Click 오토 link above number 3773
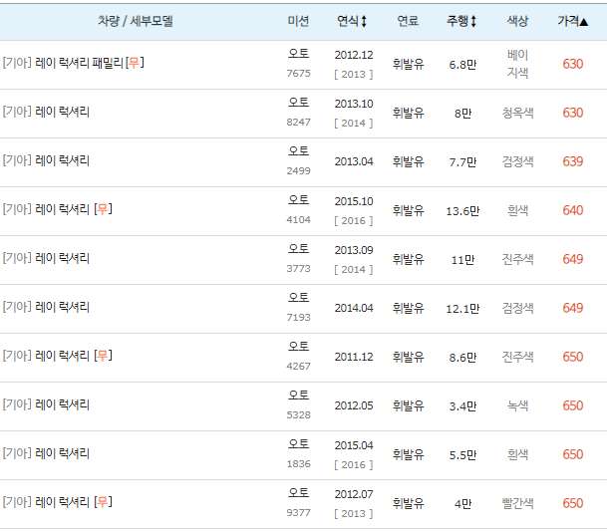The height and width of the screenshot is (532, 607). [x=298, y=248]
